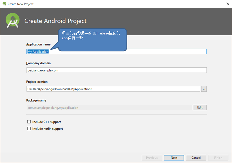The width and height of the screenshot is (232, 163).
Task: Click the Project location path field
Action: pyautogui.click(x=113, y=89)
